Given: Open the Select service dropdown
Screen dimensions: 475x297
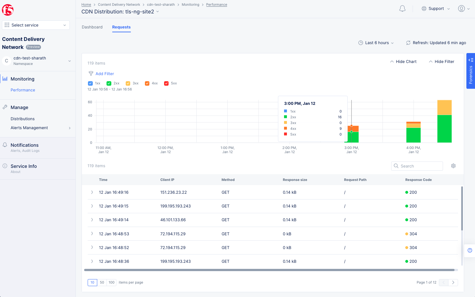Looking at the screenshot, I should 36,25.
